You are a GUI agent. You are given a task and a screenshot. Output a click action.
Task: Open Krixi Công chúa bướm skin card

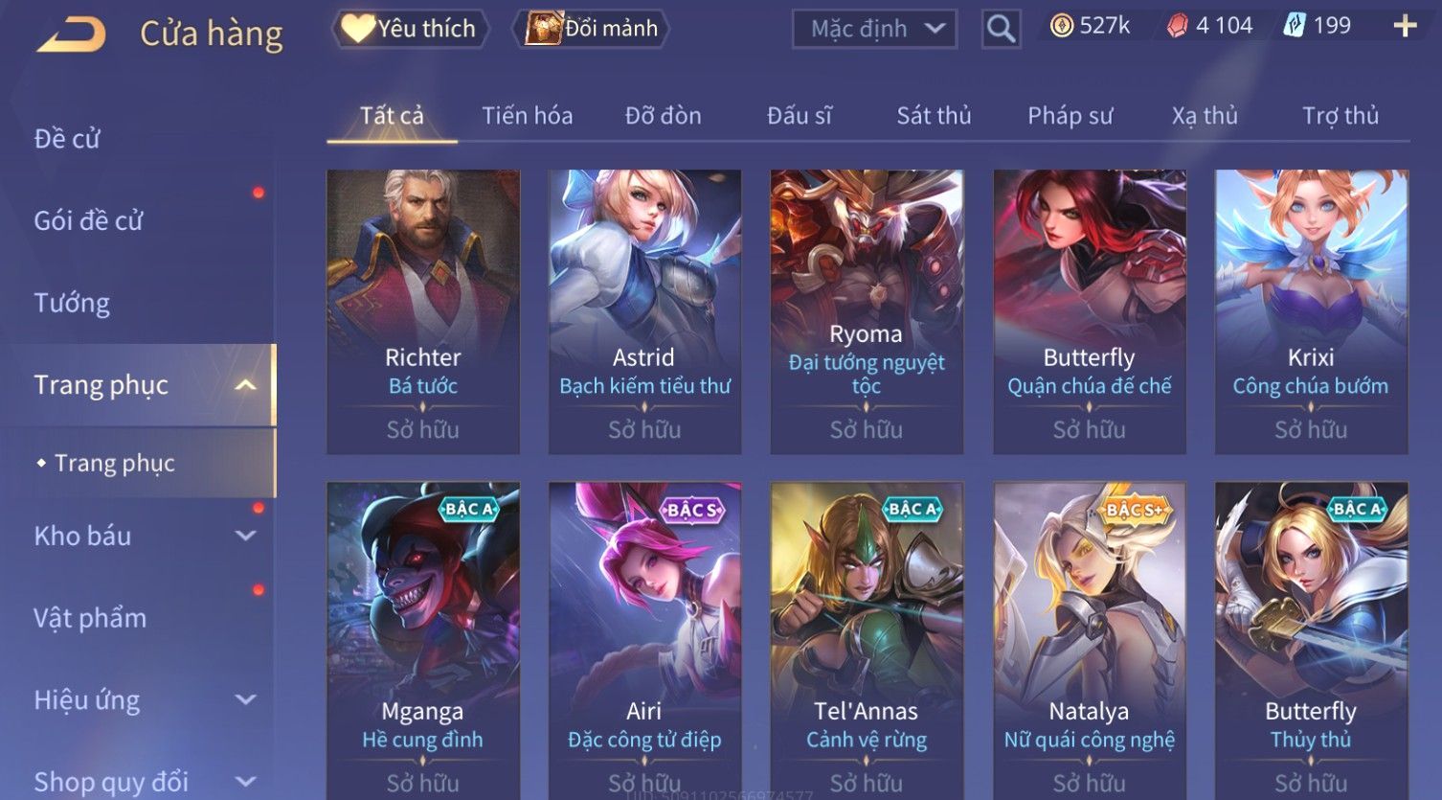[x=1311, y=312]
